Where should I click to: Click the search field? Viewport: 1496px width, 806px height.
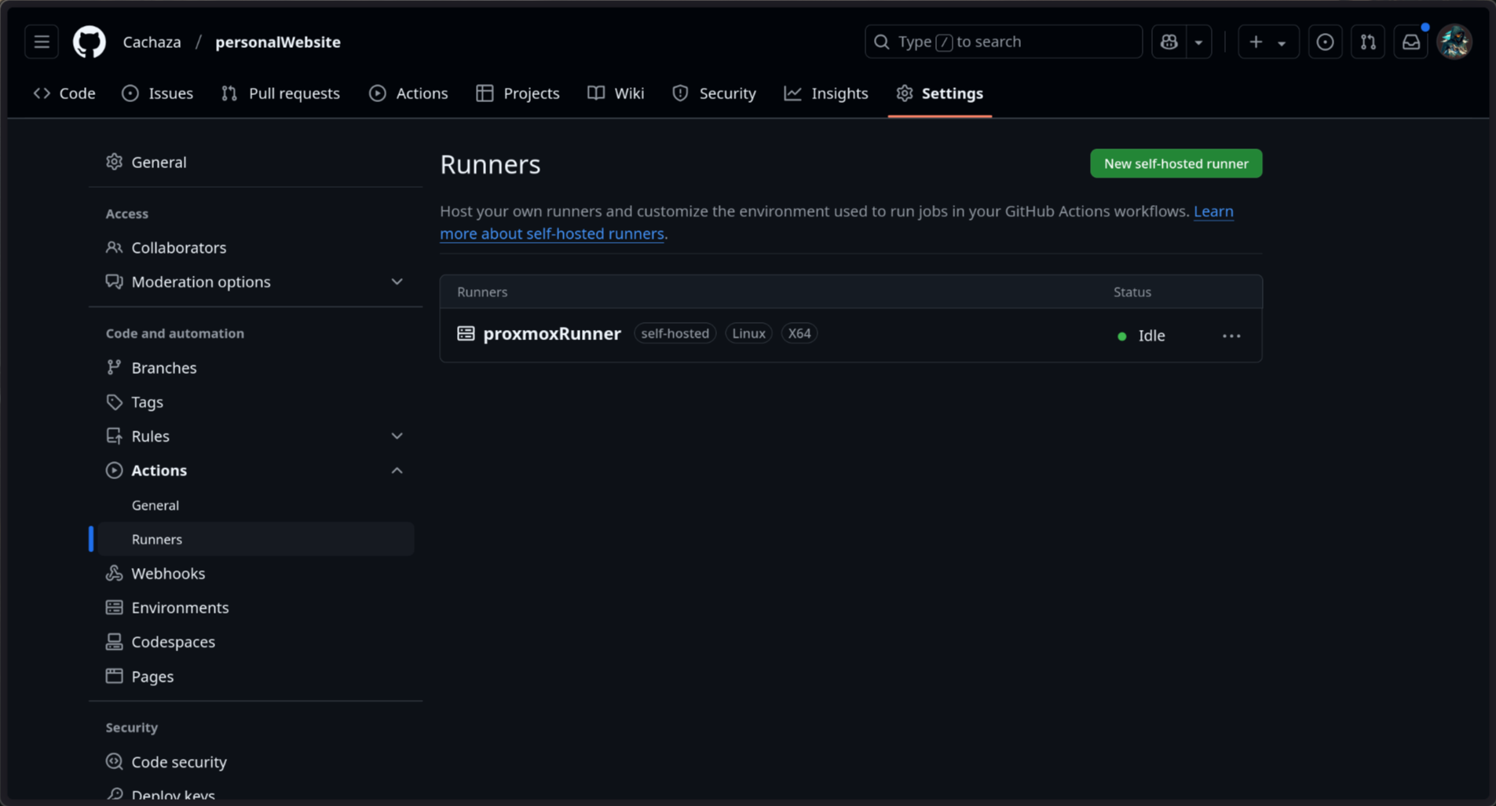pyautogui.click(x=1004, y=42)
